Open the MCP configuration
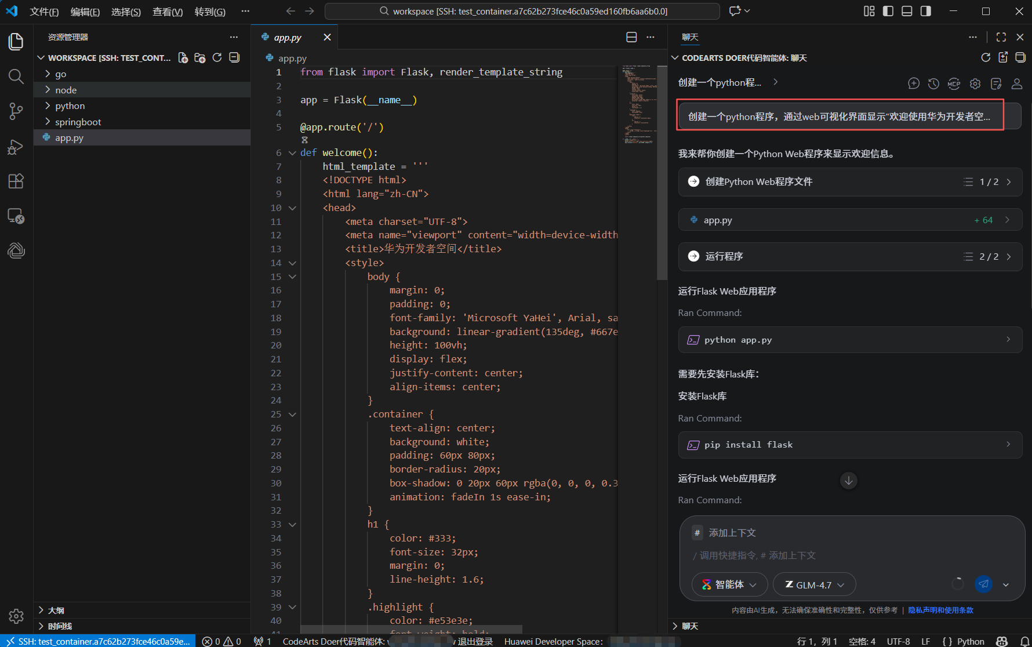This screenshot has height=647, width=1032. click(x=954, y=83)
